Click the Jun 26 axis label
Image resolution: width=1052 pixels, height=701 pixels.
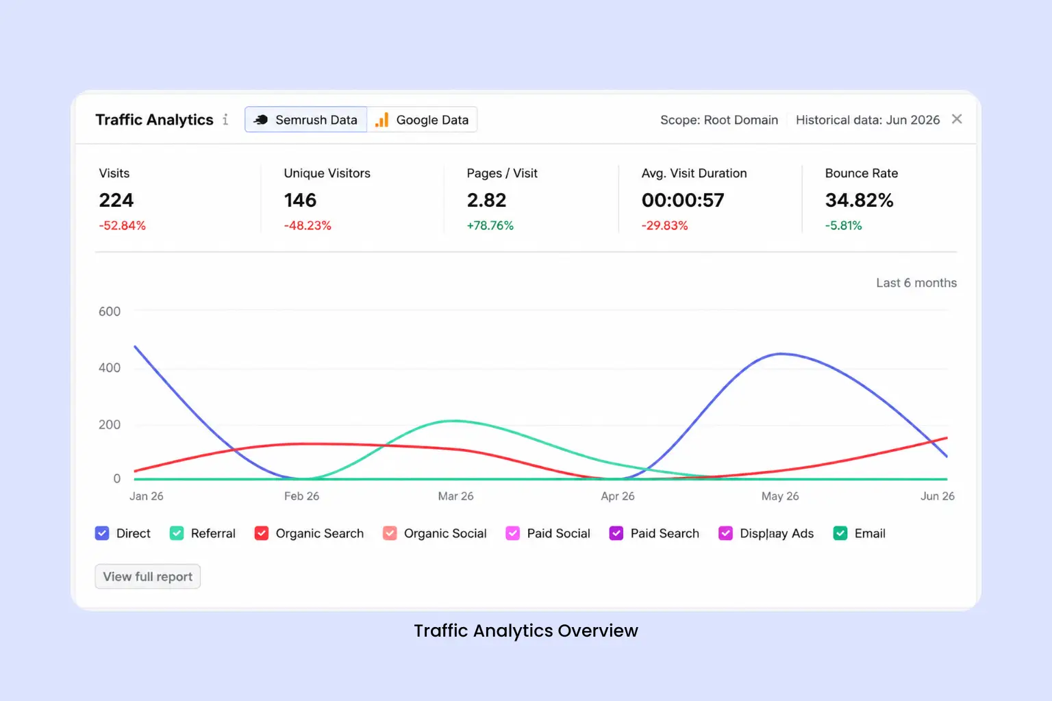(938, 496)
